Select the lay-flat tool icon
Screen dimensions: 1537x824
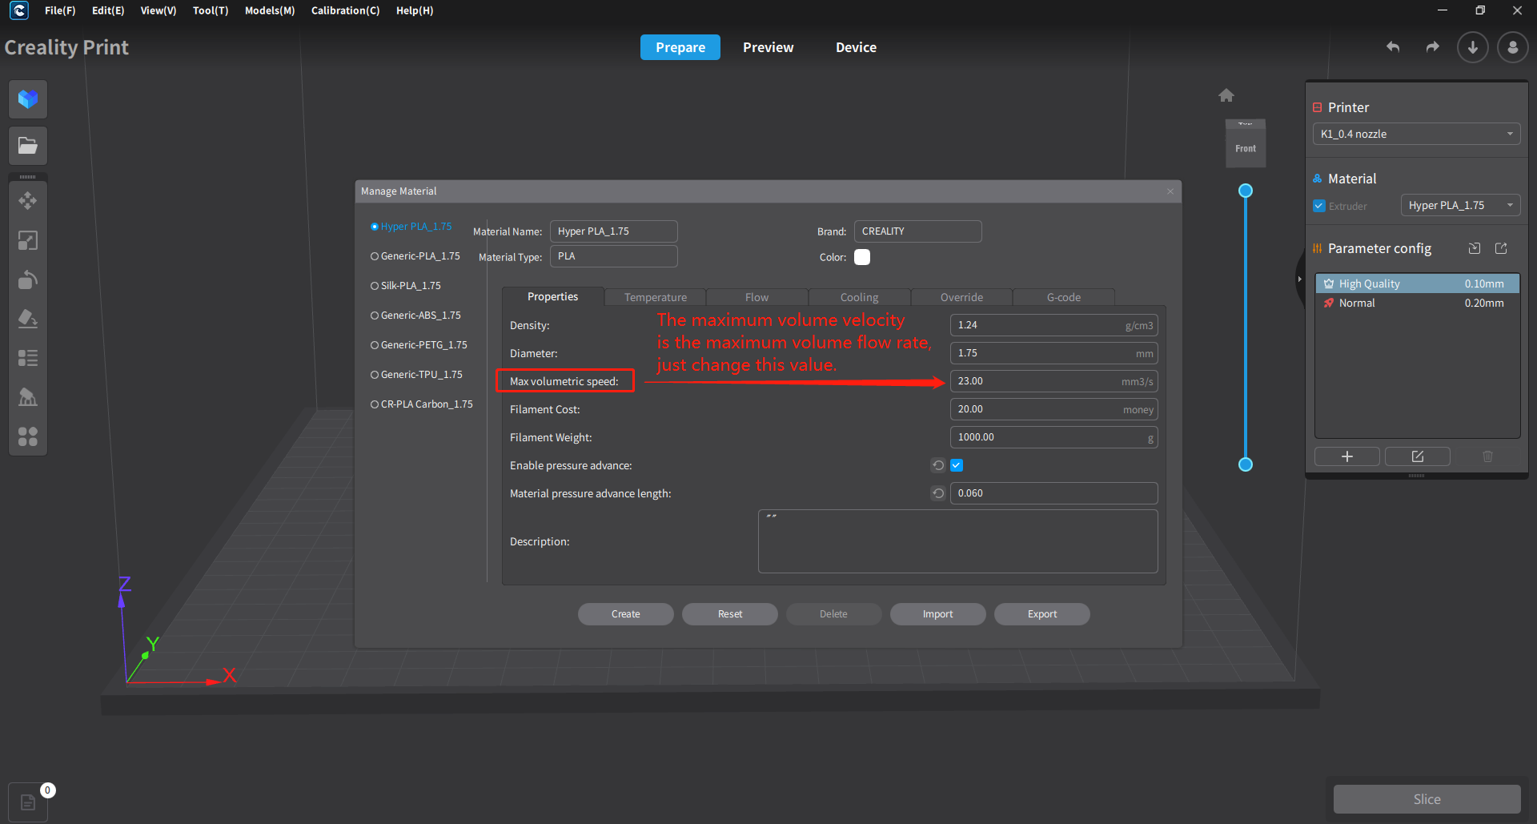pos(28,319)
